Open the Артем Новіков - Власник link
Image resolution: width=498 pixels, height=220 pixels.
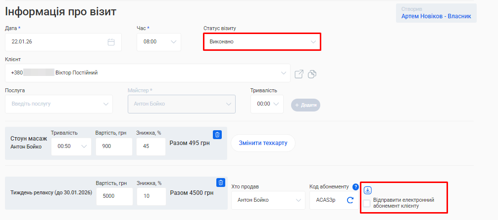436,17
